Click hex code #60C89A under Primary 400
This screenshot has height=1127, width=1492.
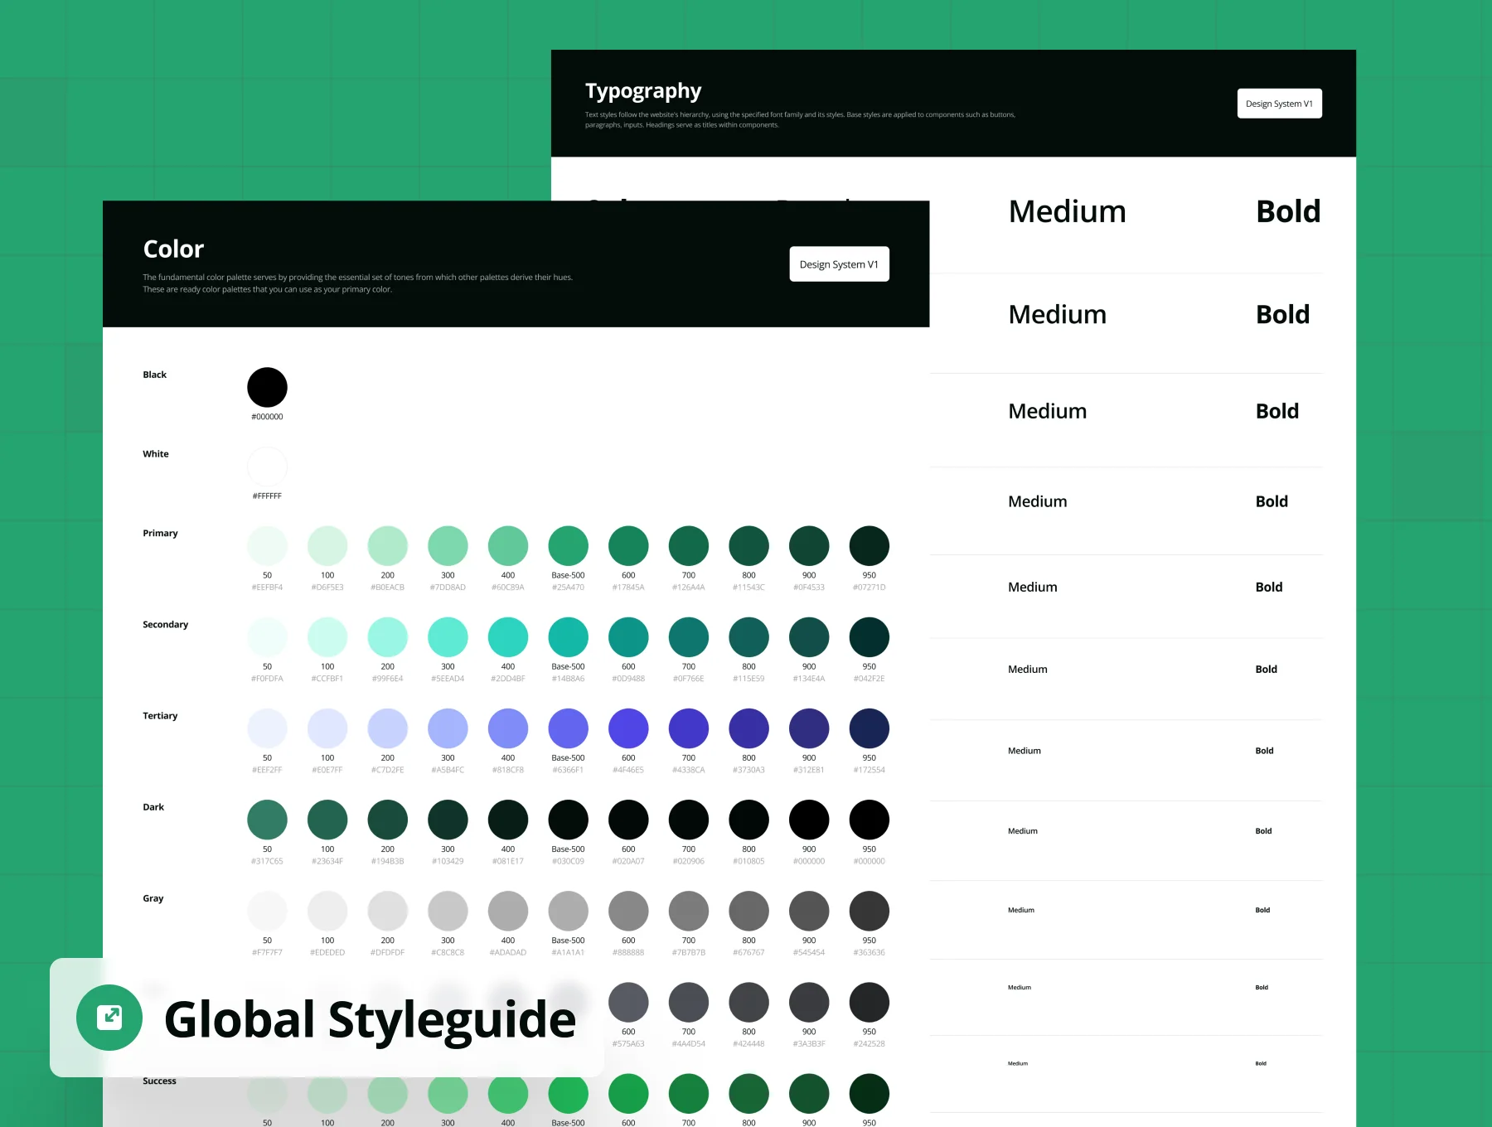point(508,588)
